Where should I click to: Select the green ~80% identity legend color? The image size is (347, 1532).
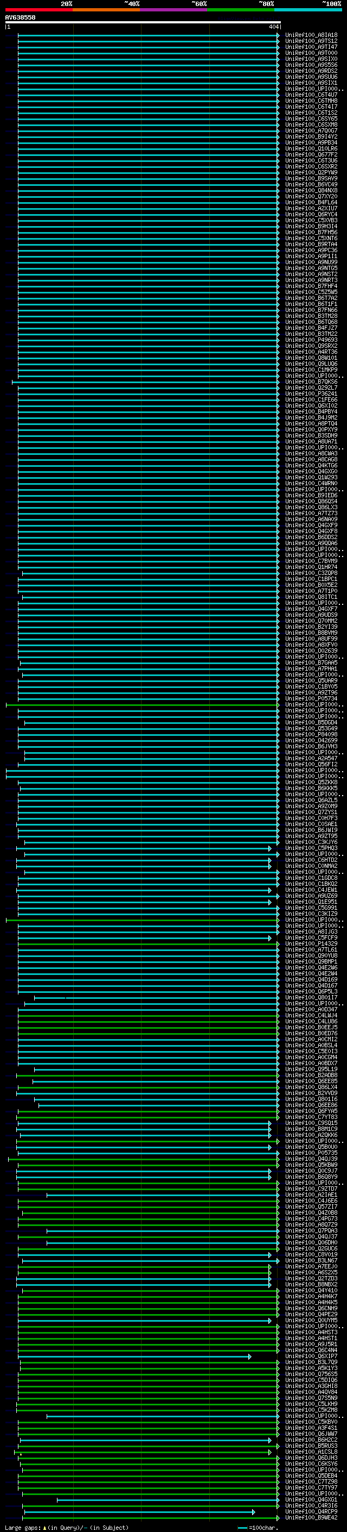pyautogui.click(x=241, y=10)
